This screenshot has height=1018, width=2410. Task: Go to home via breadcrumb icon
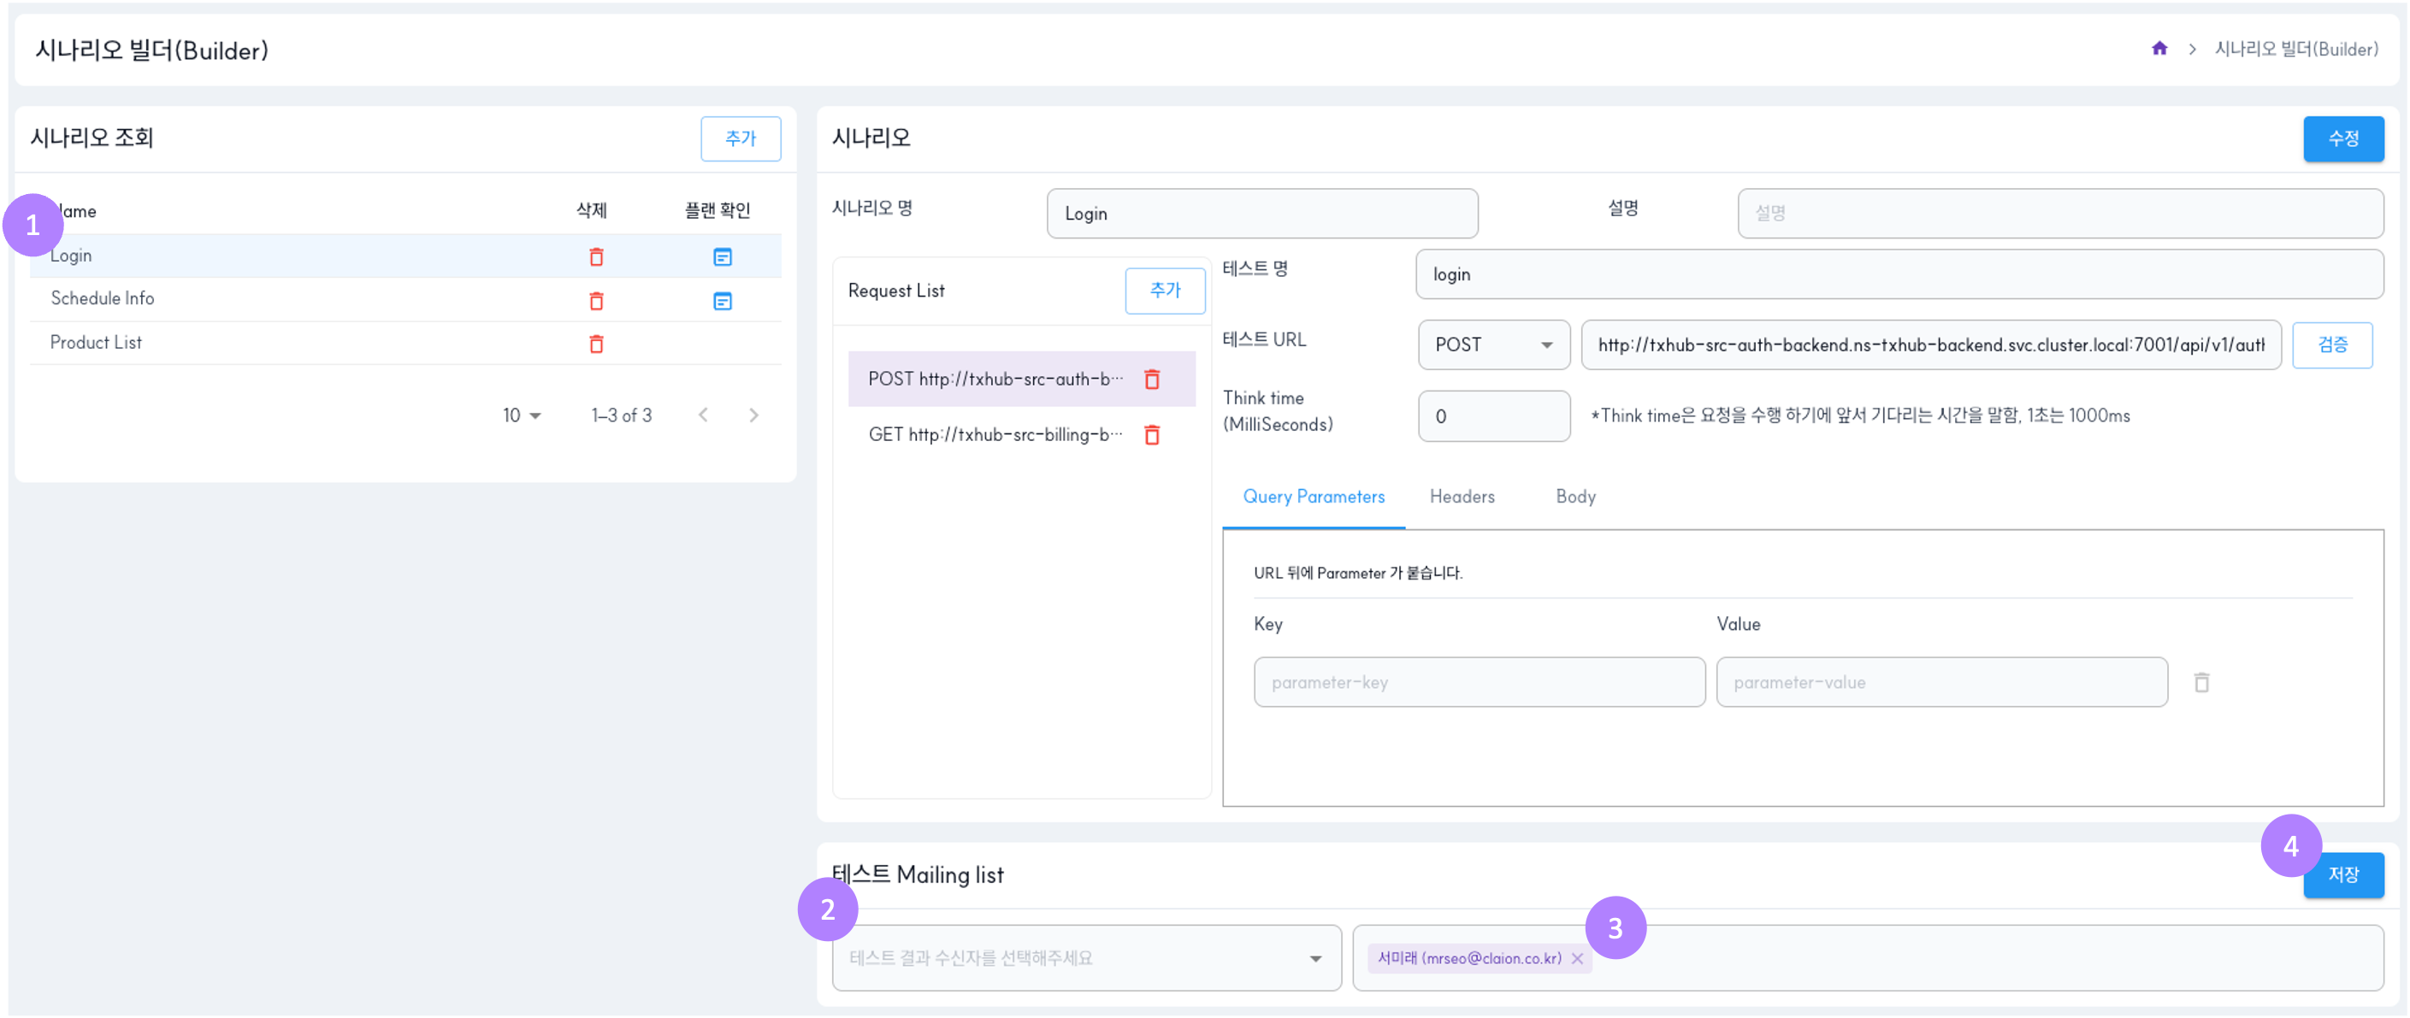click(x=2159, y=49)
